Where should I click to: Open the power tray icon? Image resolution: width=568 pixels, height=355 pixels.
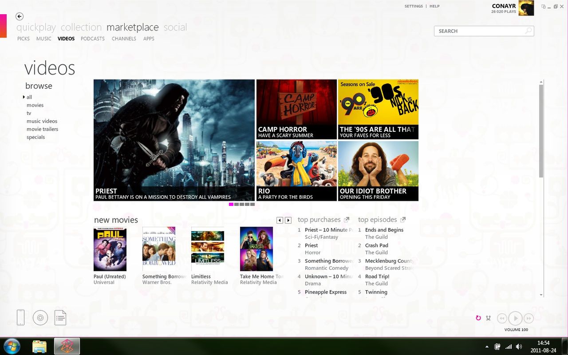coord(498,347)
